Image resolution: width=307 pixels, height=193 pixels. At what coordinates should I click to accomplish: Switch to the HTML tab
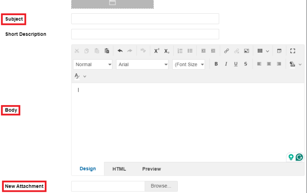coord(119,169)
